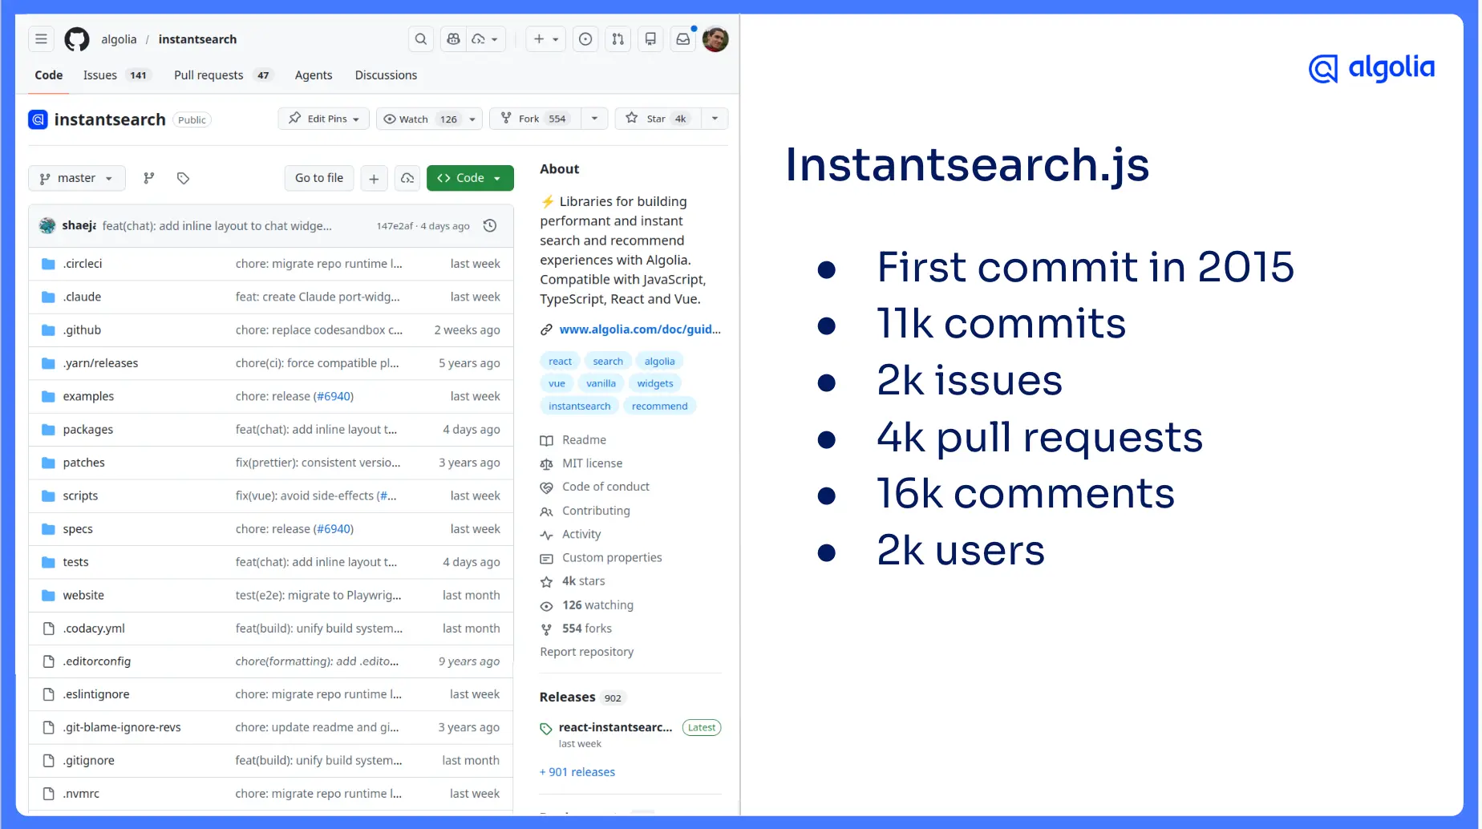Open the .yarn/releases folder

pos(100,363)
